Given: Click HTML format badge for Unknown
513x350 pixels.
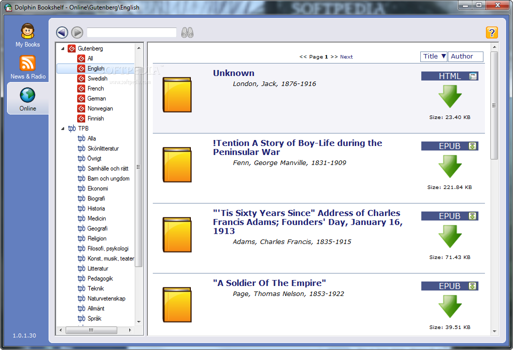Looking at the screenshot, I should [449, 76].
